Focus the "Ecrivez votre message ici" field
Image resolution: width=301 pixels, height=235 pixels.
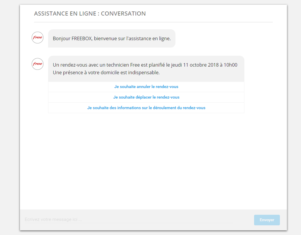[x=128, y=219]
